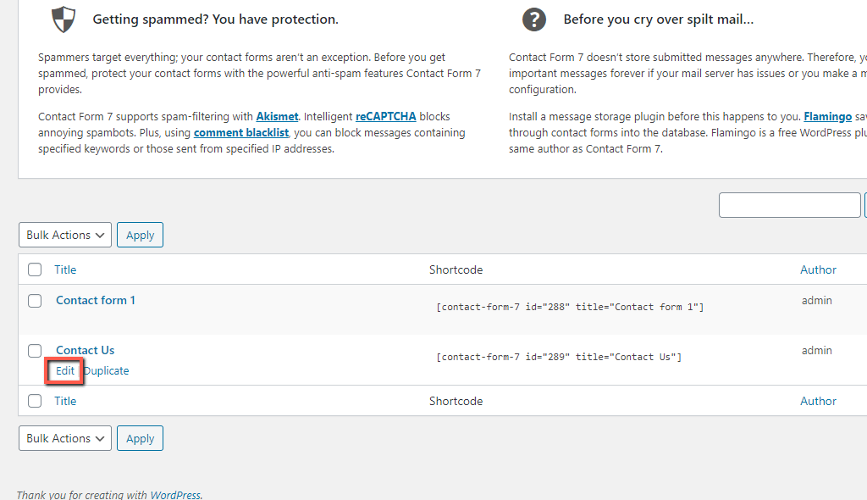The width and height of the screenshot is (867, 500).
Task: Tick the select-all checkbox in top header
Action: (x=35, y=269)
